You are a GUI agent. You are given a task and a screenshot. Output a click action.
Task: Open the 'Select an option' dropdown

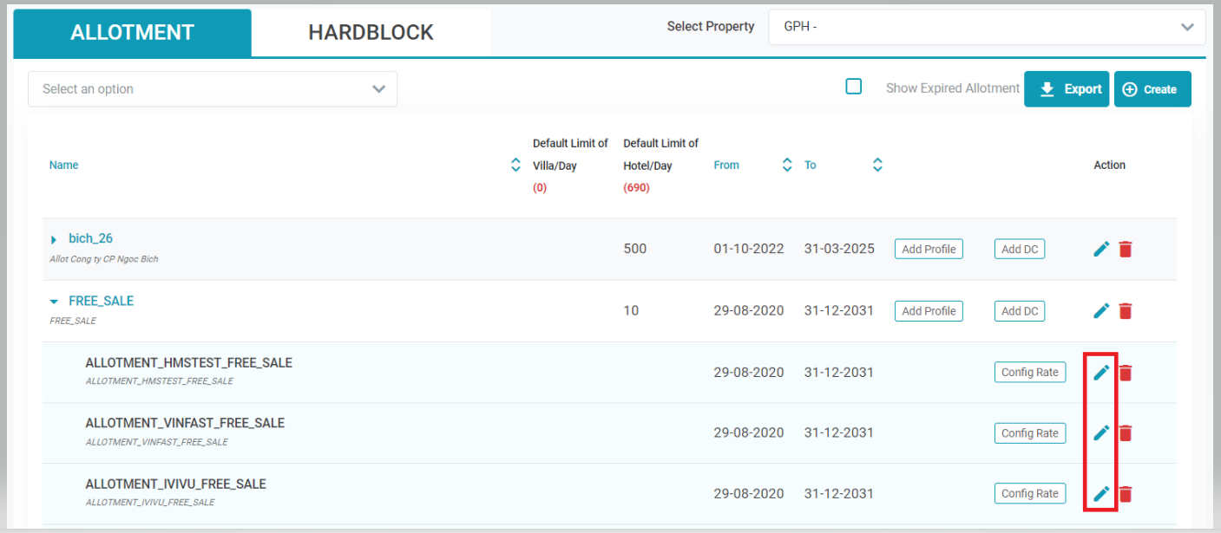[x=213, y=89]
